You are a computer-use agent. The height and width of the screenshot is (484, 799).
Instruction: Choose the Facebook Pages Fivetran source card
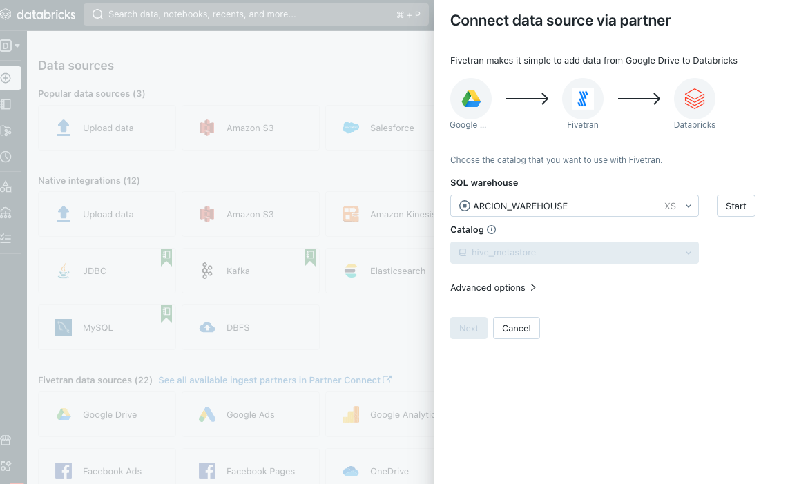tap(251, 467)
